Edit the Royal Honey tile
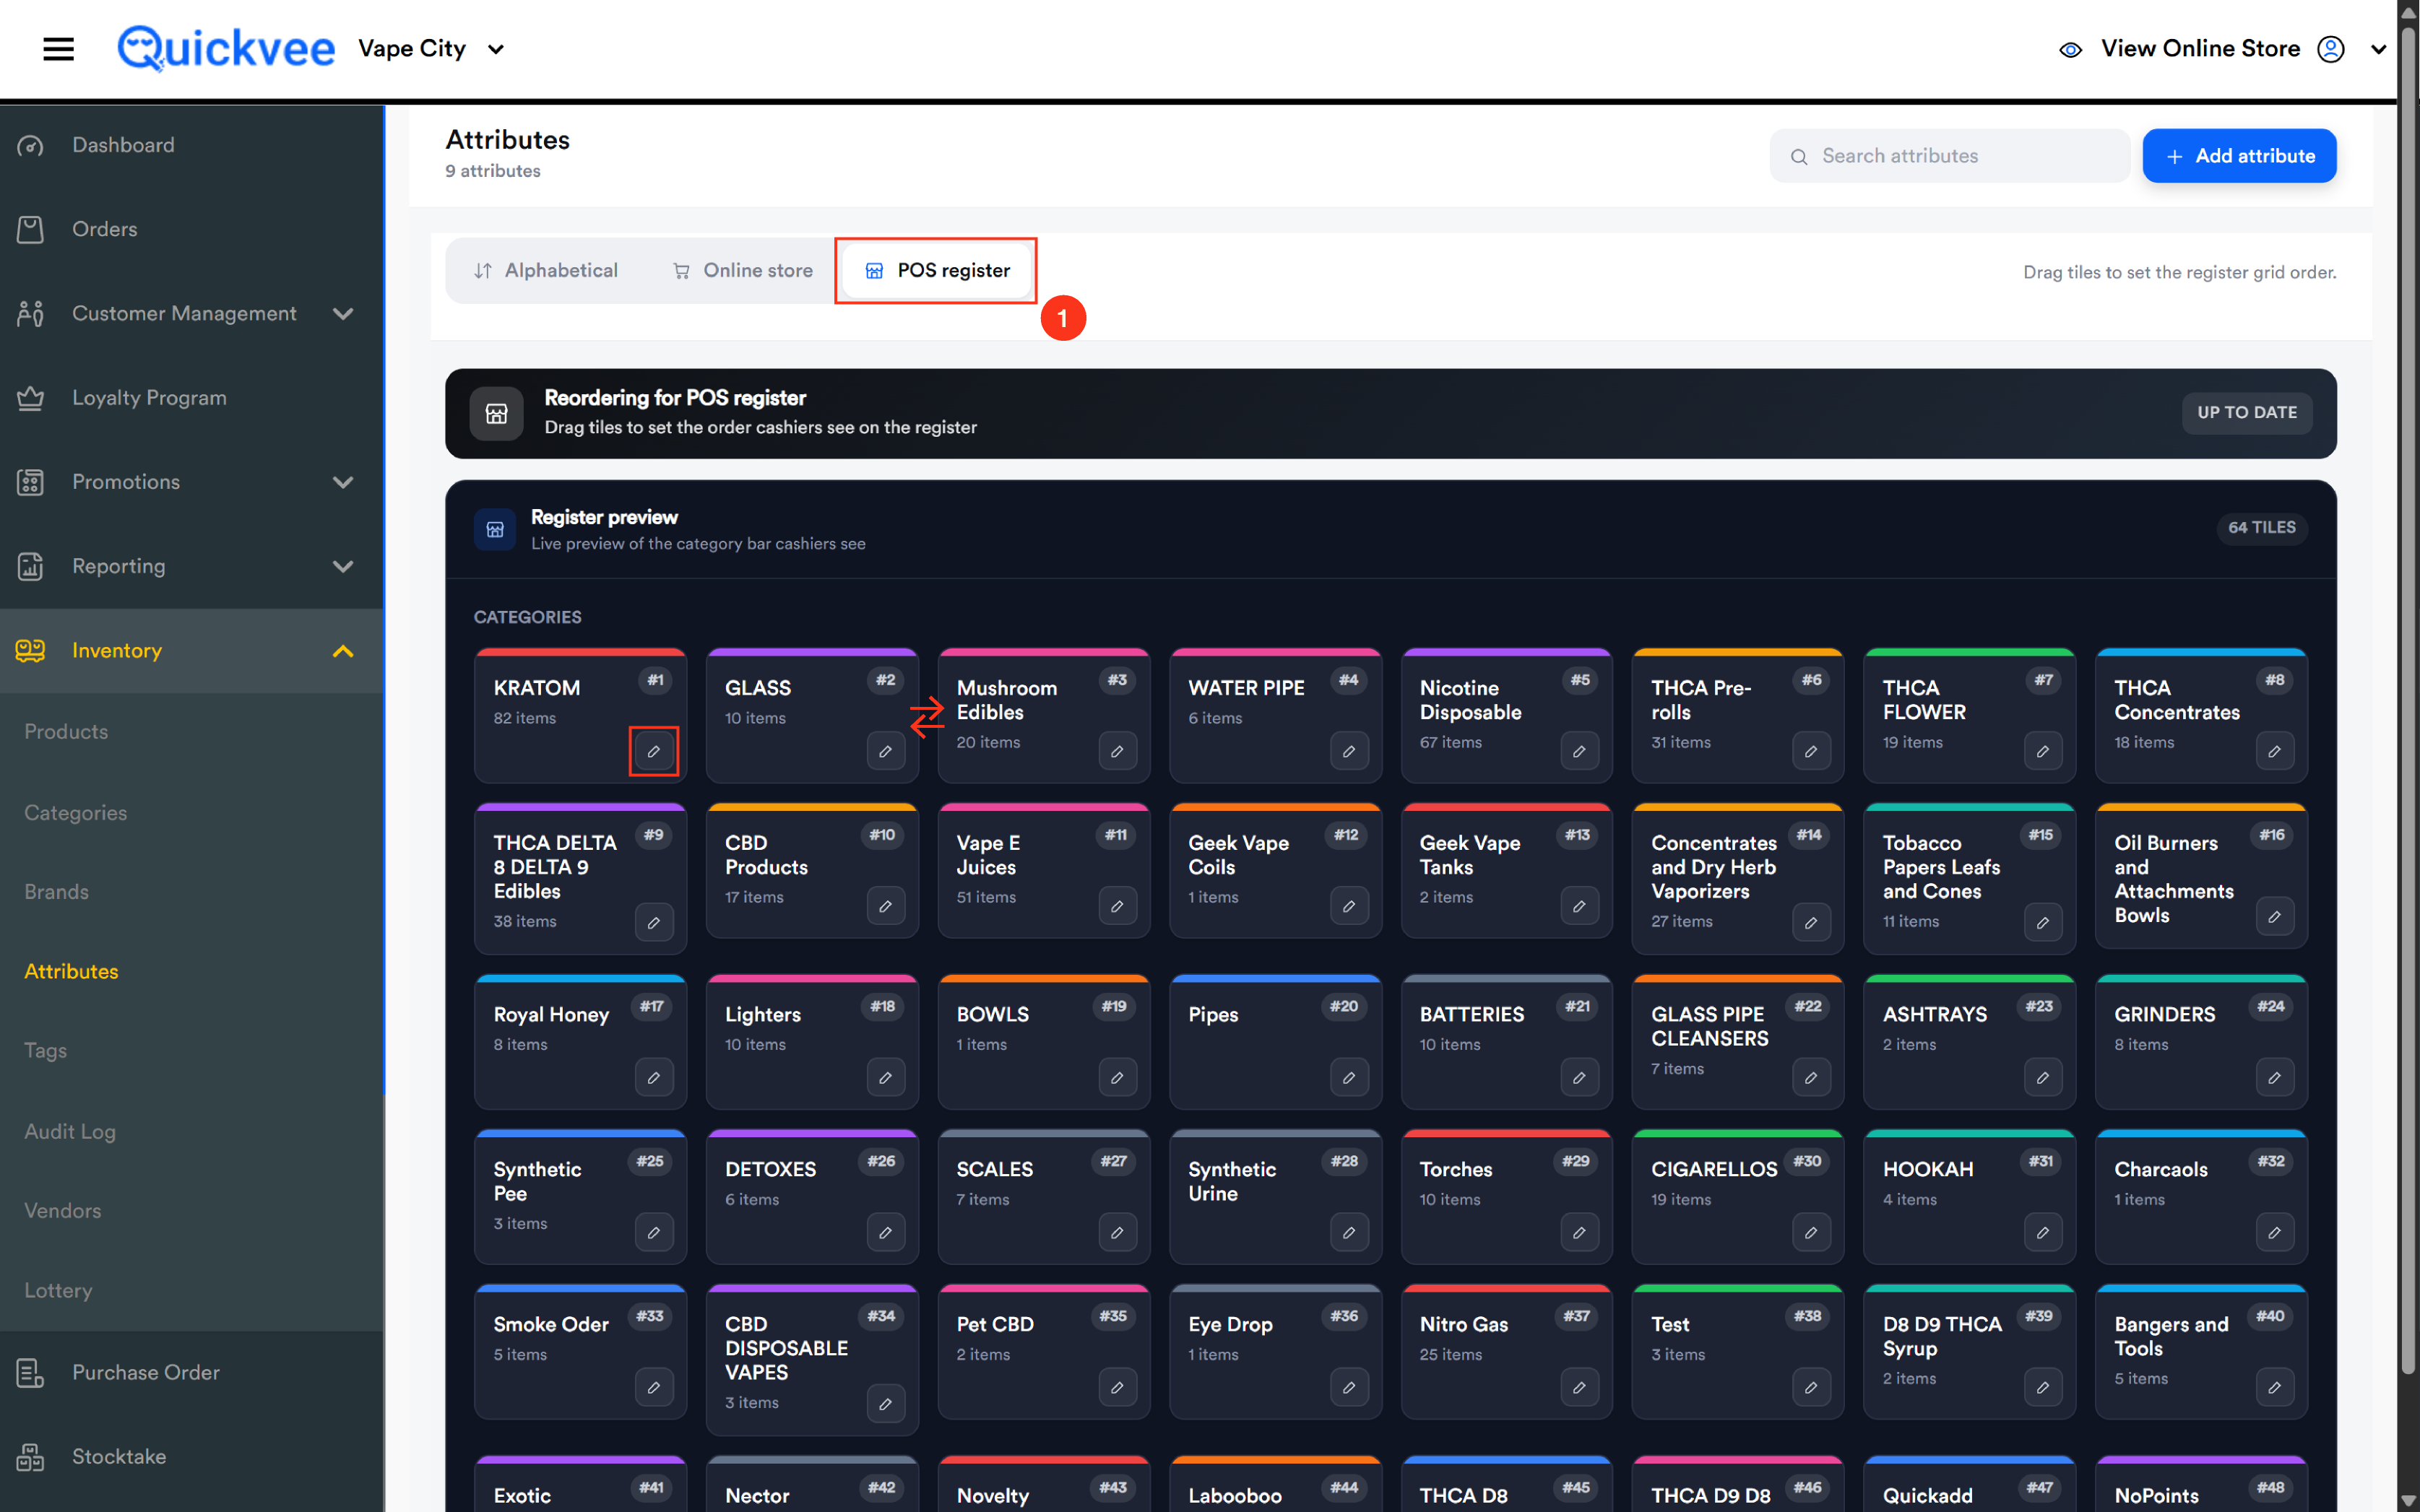Image resolution: width=2420 pixels, height=1512 pixels. 653,1077
